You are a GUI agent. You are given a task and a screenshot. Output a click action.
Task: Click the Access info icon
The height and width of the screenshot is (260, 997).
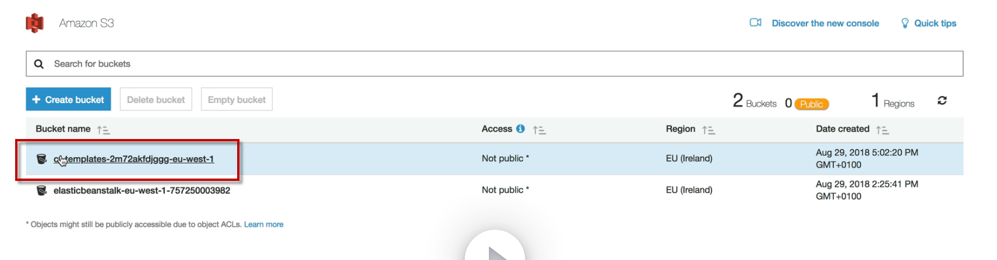click(520, 129)
